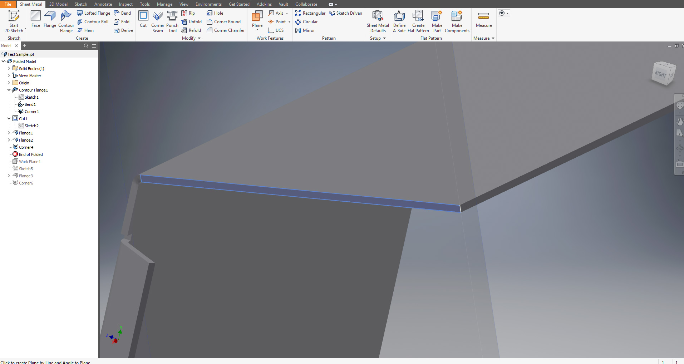Screen dimensions: 684x364
Task: Select the Hole tool
Action: tap(215, 13)
